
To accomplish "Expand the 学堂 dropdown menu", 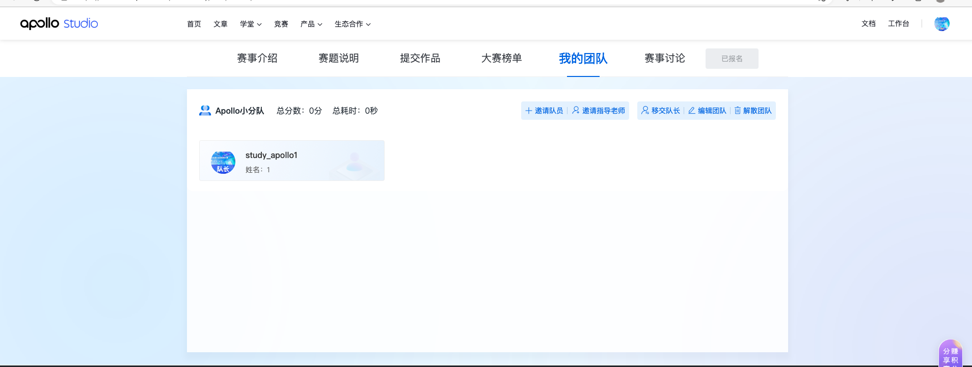I will point(251,24).
